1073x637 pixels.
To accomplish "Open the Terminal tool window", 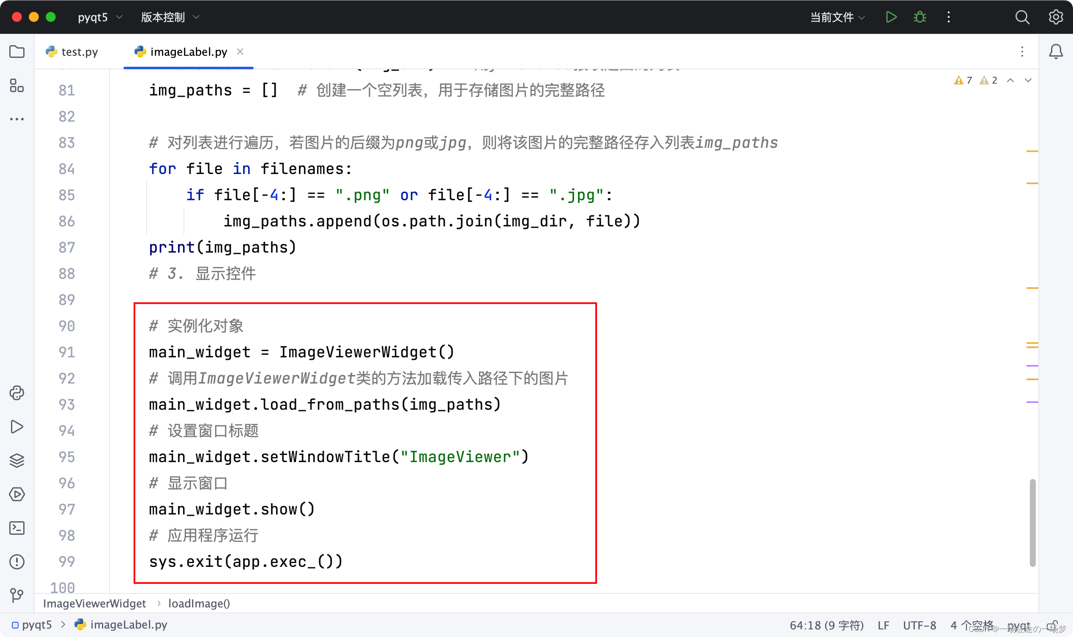I will pyautogui.click(x=17, y=528).
